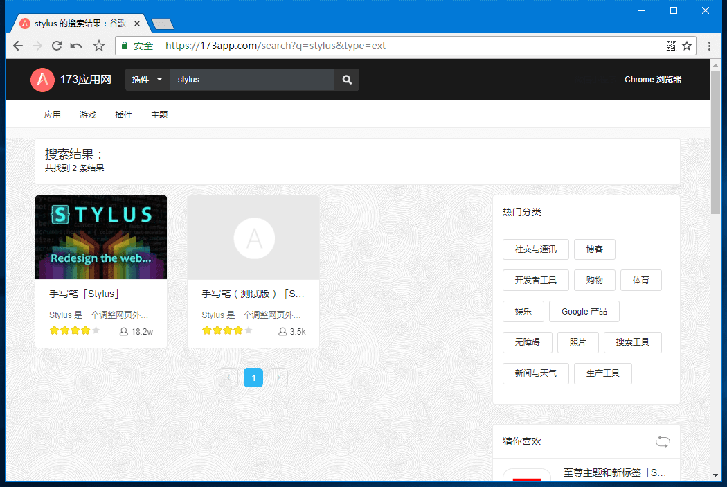Screen dimensions: 727x487
Task: Switch to the 应用 navigation tab
Action: click(52, 114)
